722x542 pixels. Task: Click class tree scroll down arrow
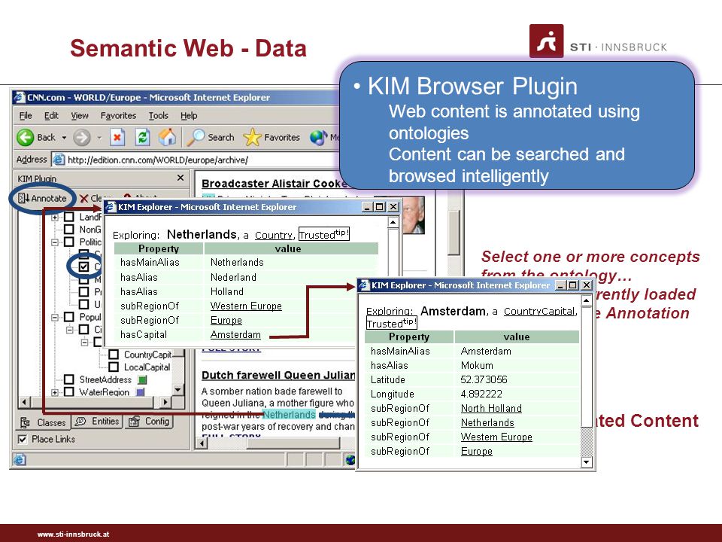pyautogui.click(x=178, y=389)
